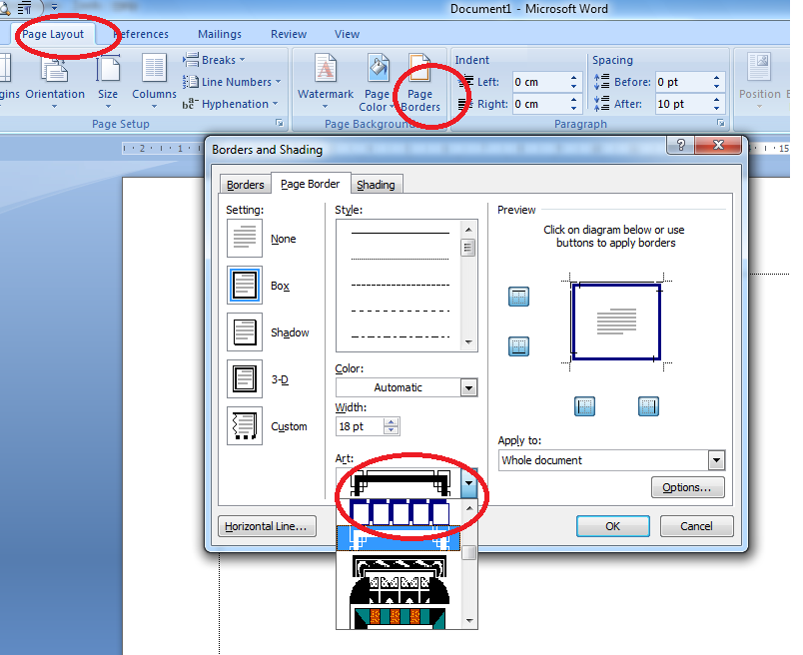Open the Line Numbers dropdown
Viewport: 803px width, 655px height.
tap(232, 82)
